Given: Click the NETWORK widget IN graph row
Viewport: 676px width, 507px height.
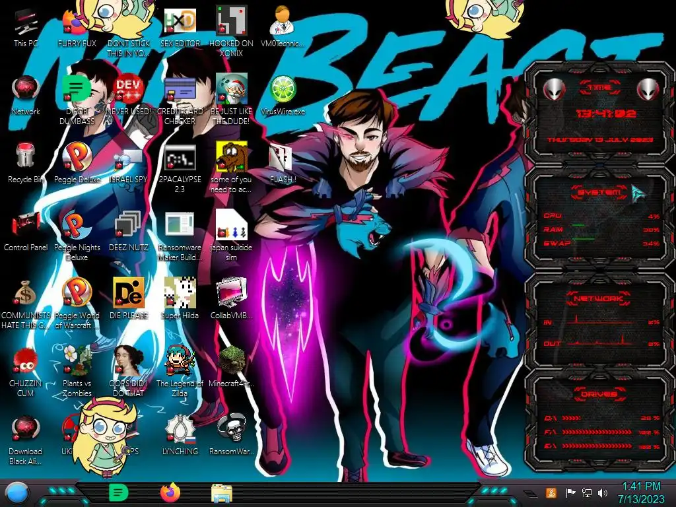Looking at the screenshot, I should (601, 321).
